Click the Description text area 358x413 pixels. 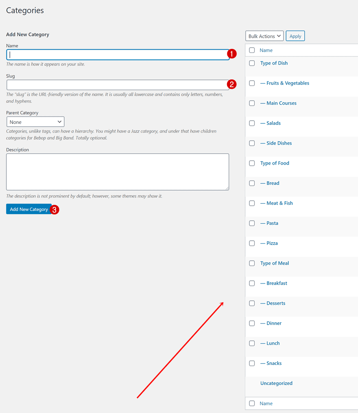tap(117, 171)
